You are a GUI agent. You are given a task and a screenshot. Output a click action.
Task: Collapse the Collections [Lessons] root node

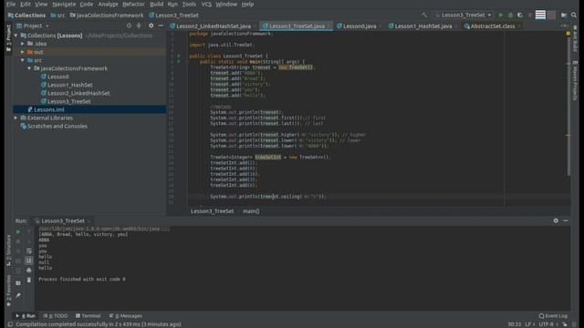coord(16,36)
